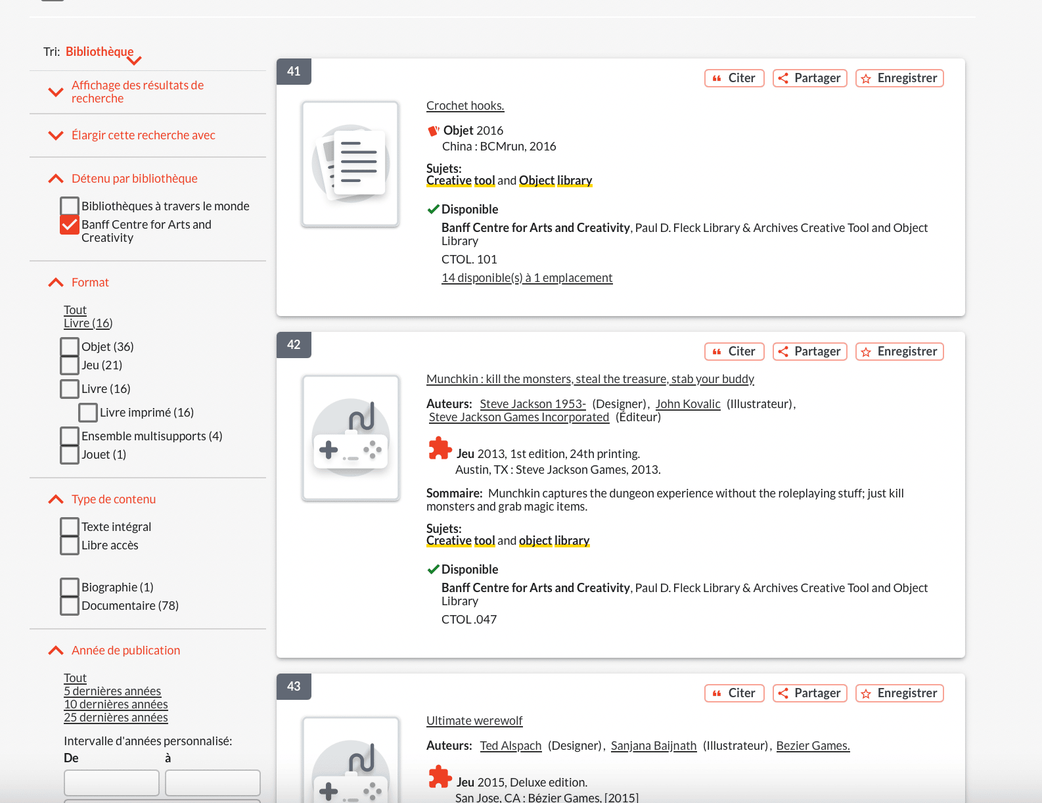Click the De start year input field

(x=112, y=783)
